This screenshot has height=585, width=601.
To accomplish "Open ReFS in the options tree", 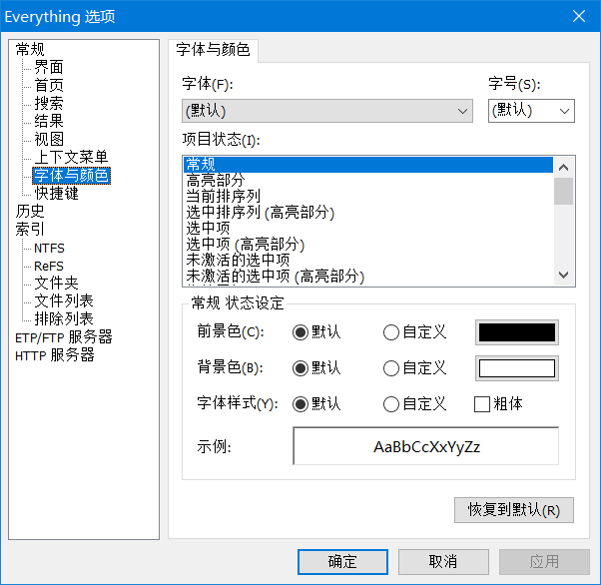I will pyautogui.click(x=49, y=267).
